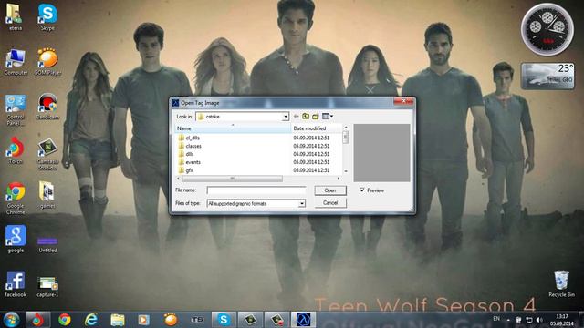Click the EN language indicator

[496, 319]
